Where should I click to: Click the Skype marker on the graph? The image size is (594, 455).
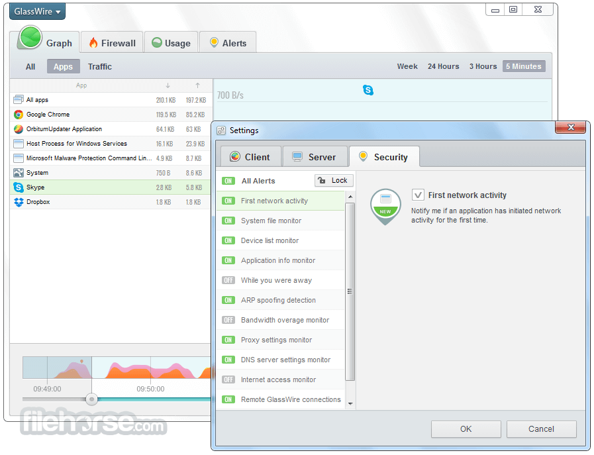pos(368,90)
